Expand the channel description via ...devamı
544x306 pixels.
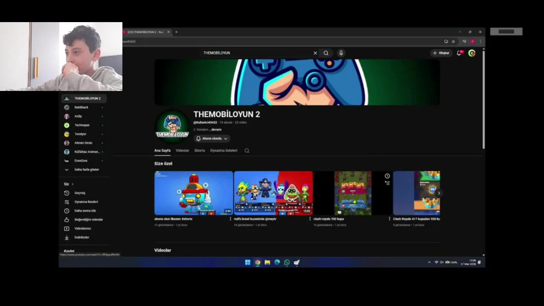tap(216, 129)
